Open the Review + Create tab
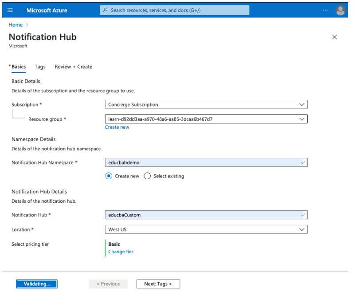Image resolution: width=356 pixels, height=291 pixels. [73, 67]
